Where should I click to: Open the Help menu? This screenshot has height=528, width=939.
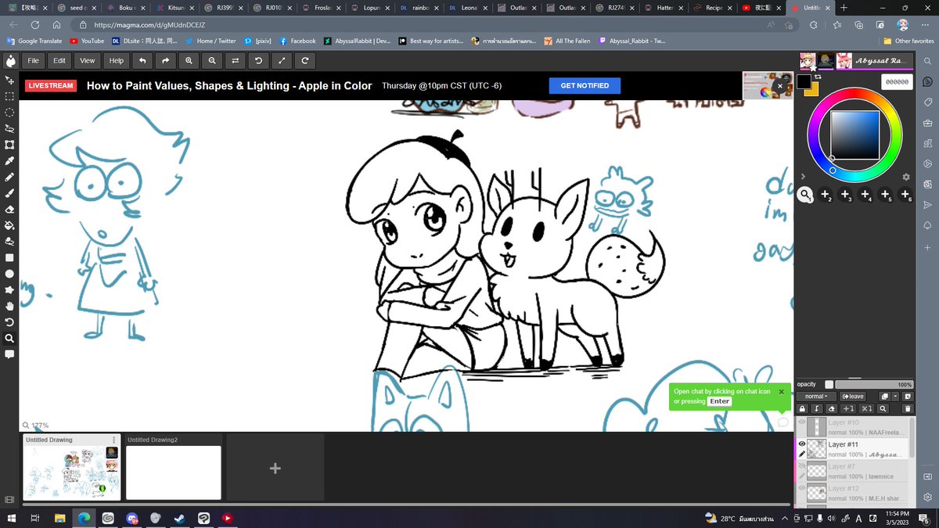pos(117,60)
